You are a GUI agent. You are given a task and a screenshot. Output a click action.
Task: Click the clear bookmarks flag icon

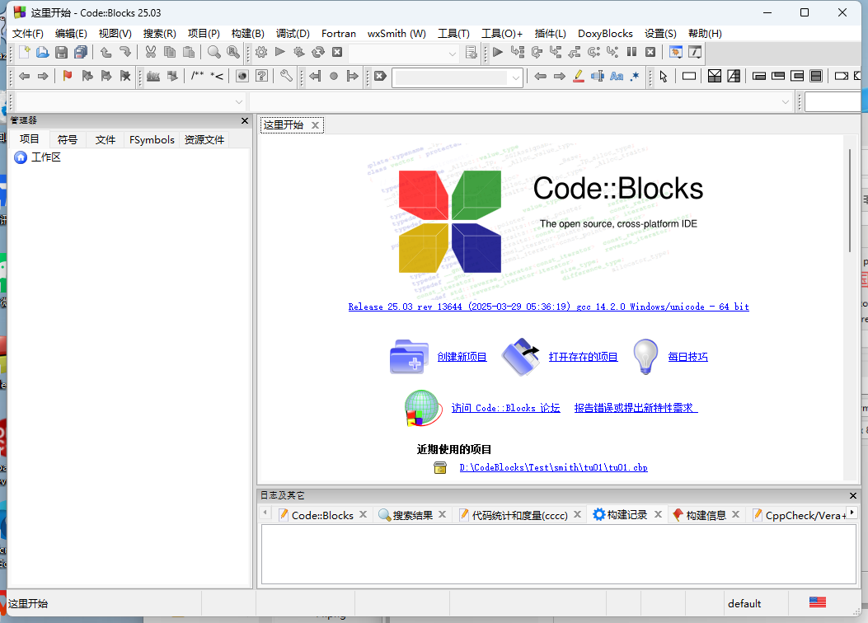pos(125,77)
